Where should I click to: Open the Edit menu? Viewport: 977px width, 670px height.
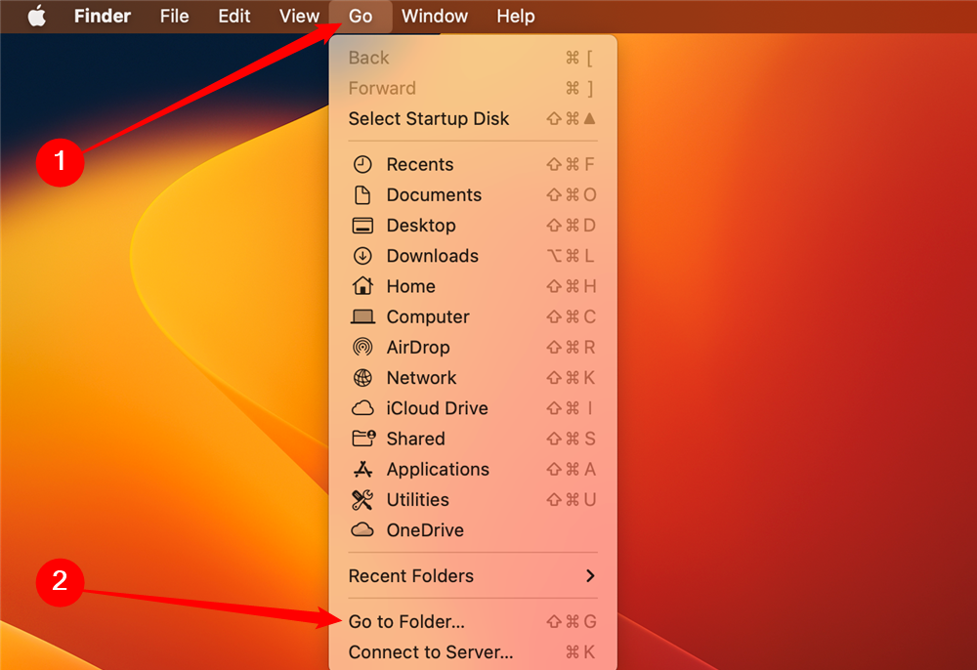coord(234,17)
